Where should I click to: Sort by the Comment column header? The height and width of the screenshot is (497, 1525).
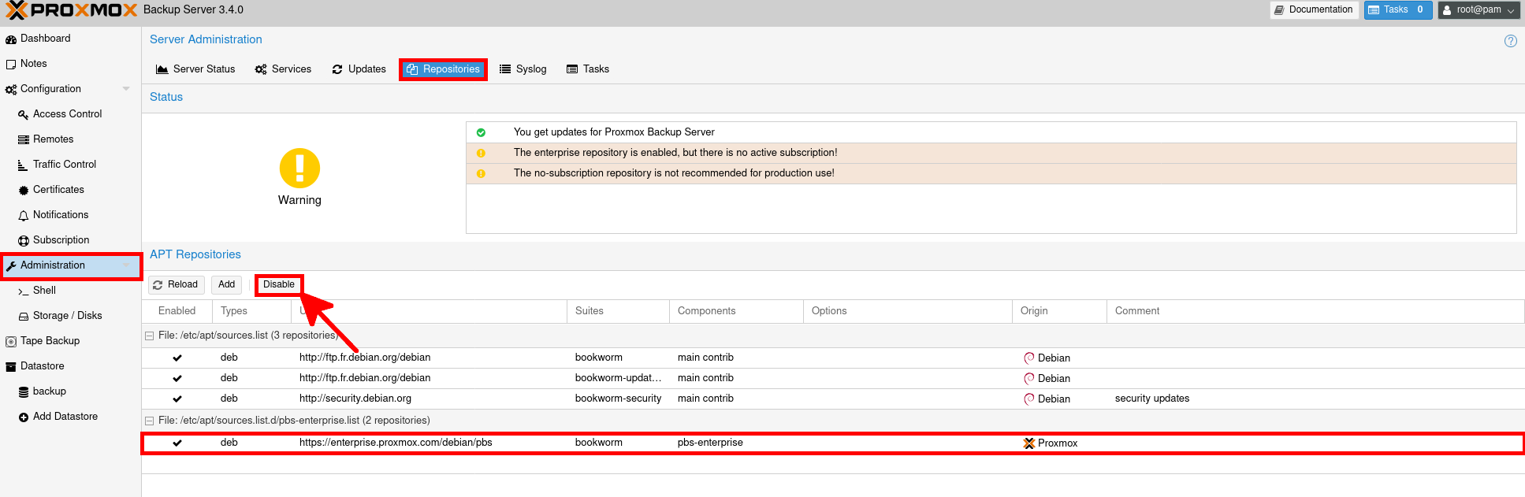pos(1315,311)
